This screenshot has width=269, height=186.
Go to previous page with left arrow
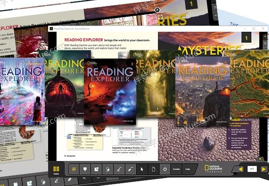point(241,169)
